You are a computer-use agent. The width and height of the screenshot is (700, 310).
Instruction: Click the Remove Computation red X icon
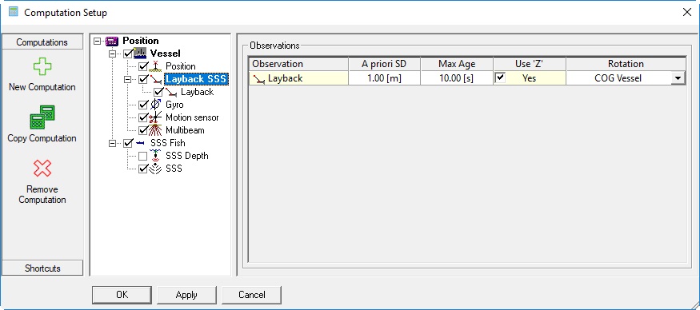pos(42,169)
